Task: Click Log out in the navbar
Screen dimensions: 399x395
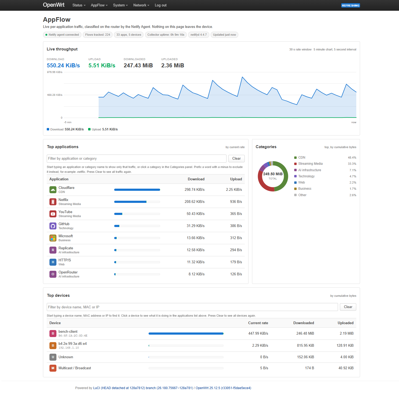Action: 161,5
